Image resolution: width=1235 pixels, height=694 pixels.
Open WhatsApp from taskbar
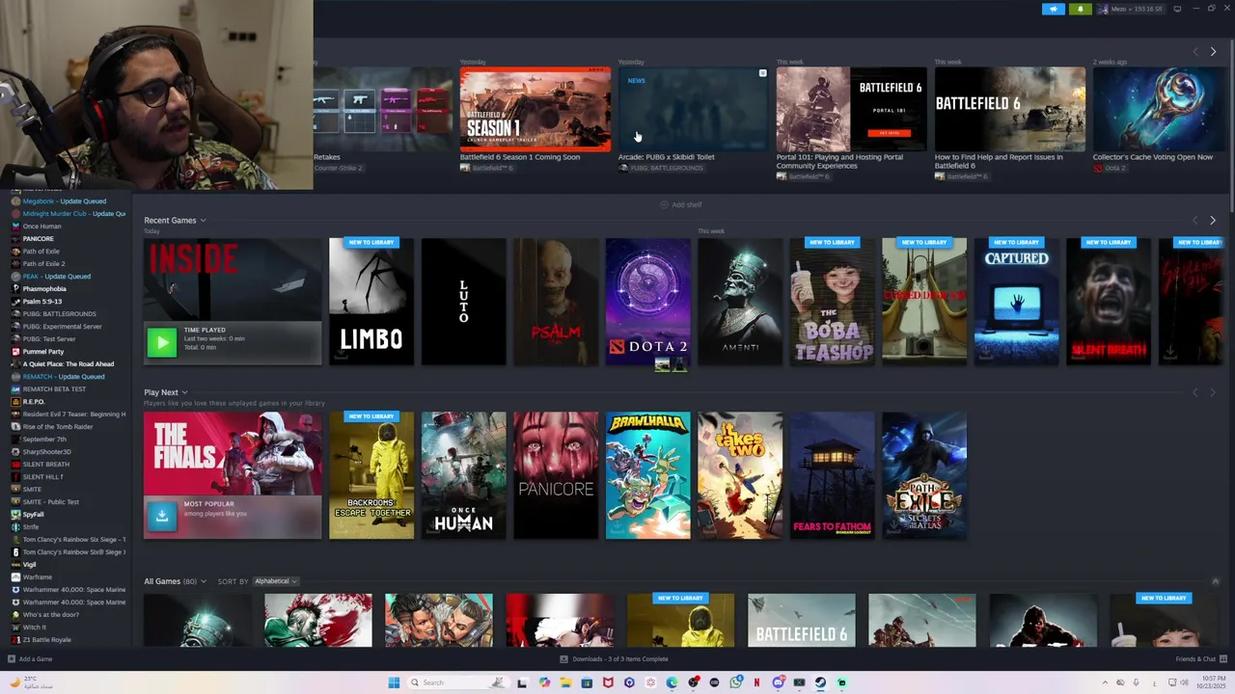pyautogui.click(x=735, y=682)
